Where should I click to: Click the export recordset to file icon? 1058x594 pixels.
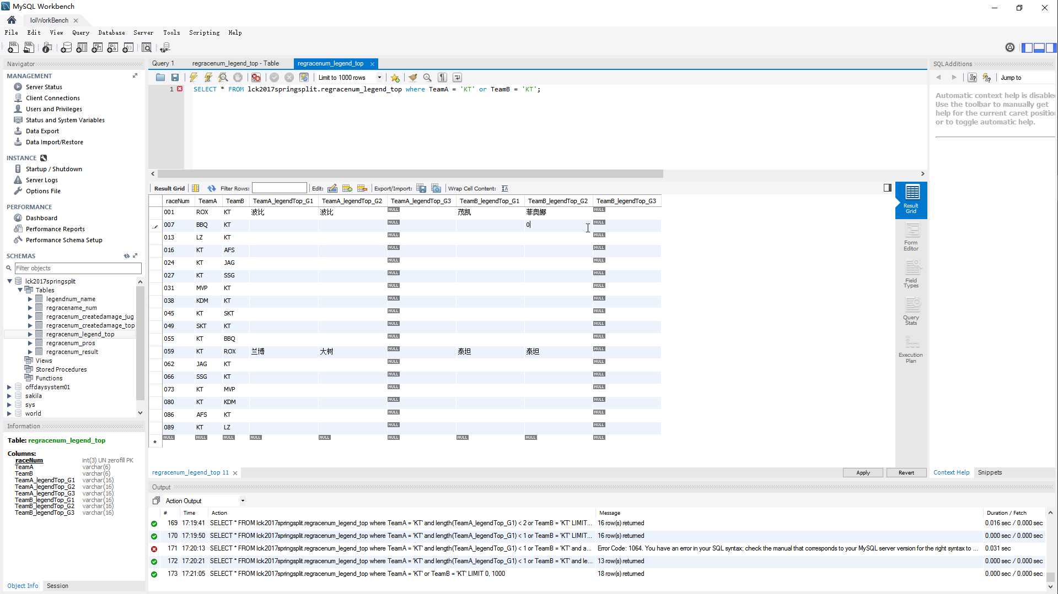point(421,188)
